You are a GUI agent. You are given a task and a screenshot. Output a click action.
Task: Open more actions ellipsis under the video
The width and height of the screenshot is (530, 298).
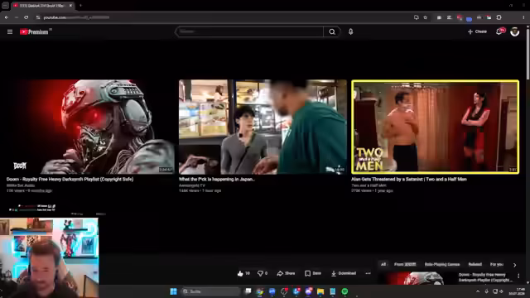[x=368, y=273]
